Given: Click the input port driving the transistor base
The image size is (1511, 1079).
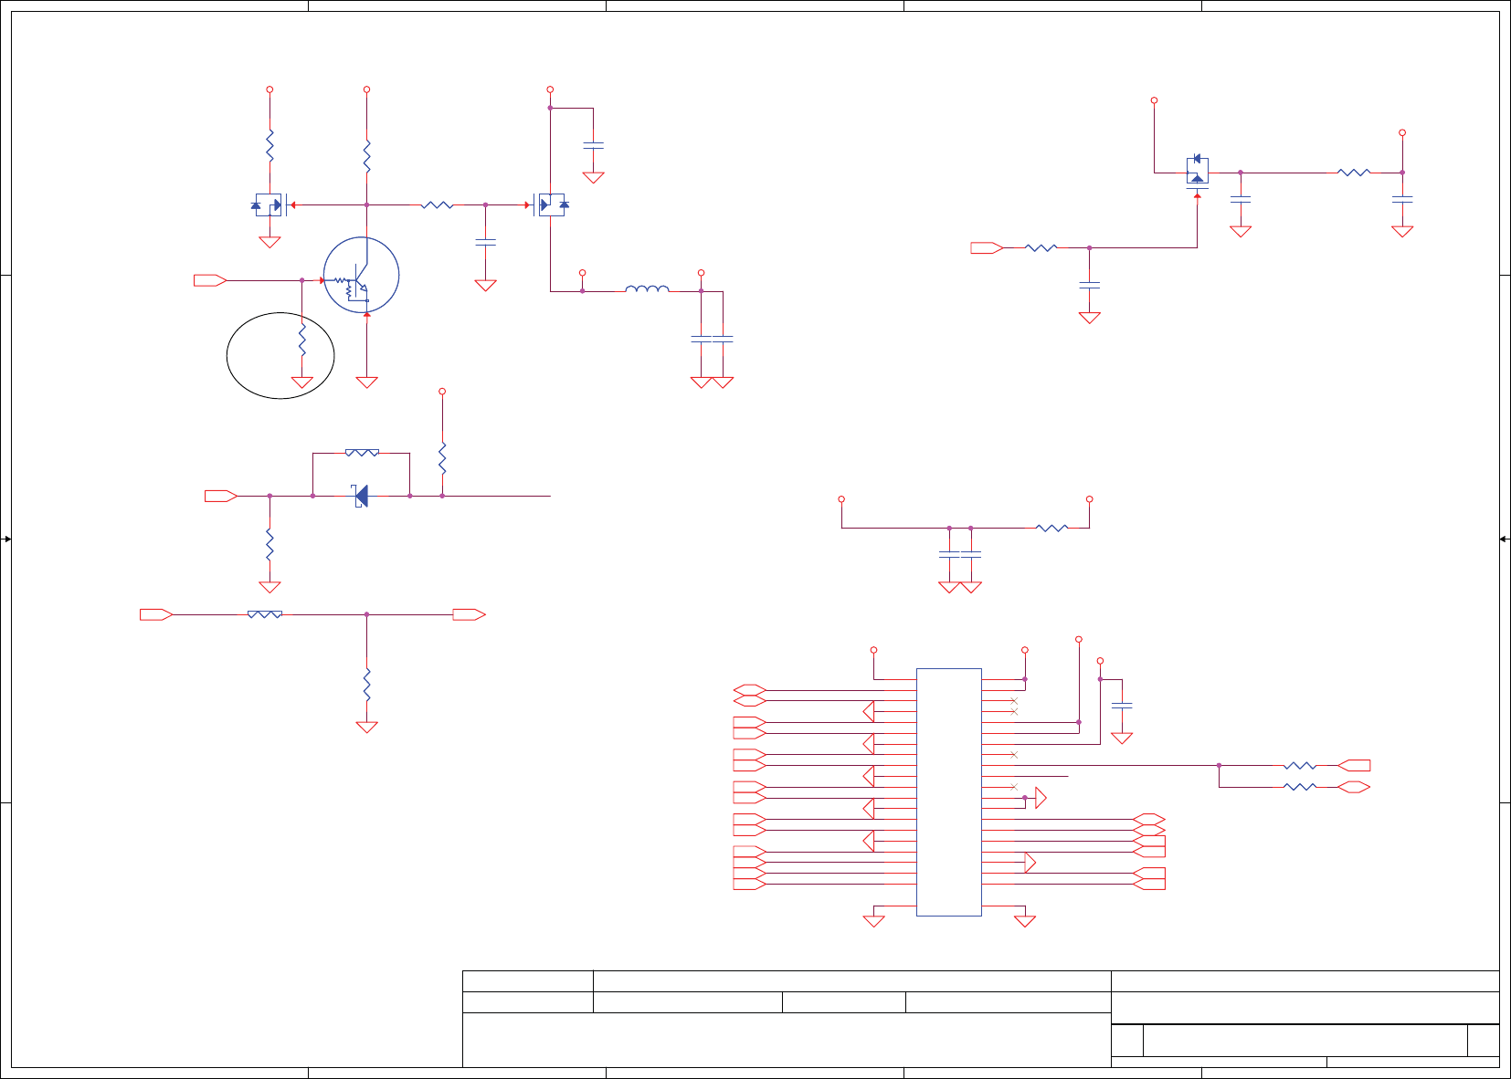Looking at the screenshot, I should click(x=210, y=280).
